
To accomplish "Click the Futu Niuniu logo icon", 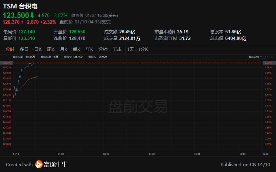I will 39,164.
